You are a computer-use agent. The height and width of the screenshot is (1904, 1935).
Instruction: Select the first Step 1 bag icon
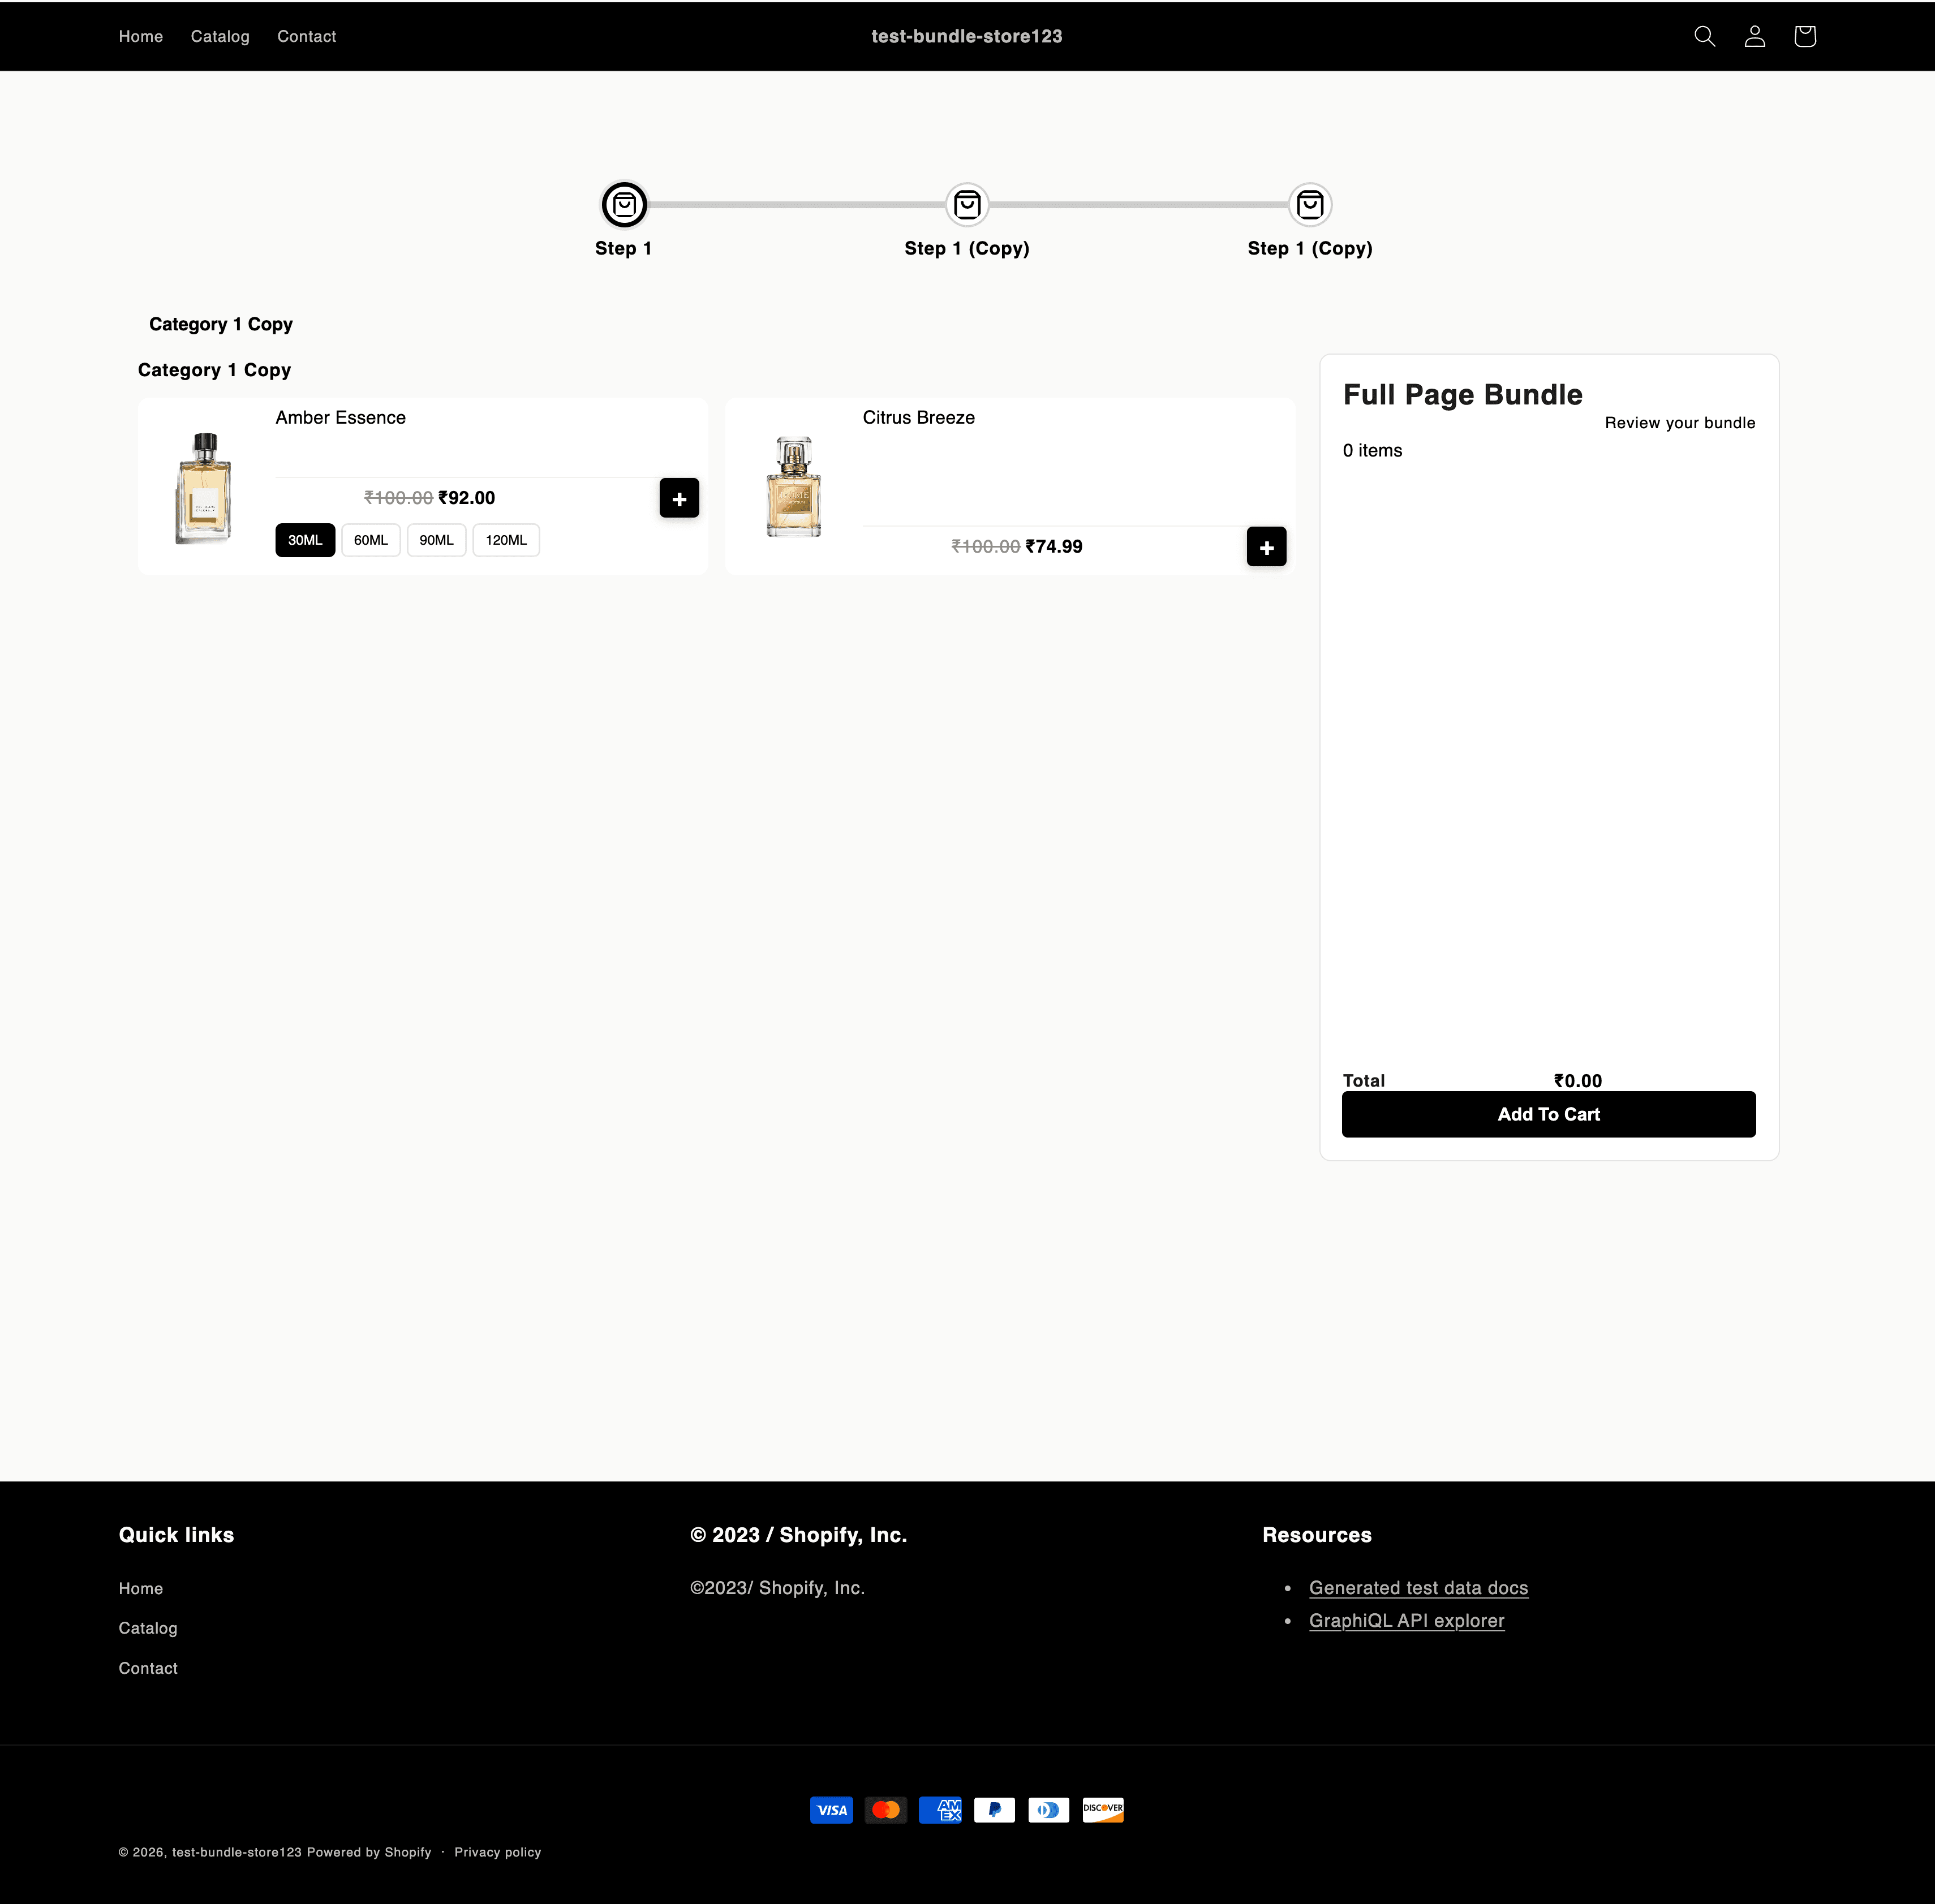pyautogui.click(x=624, y=205)
